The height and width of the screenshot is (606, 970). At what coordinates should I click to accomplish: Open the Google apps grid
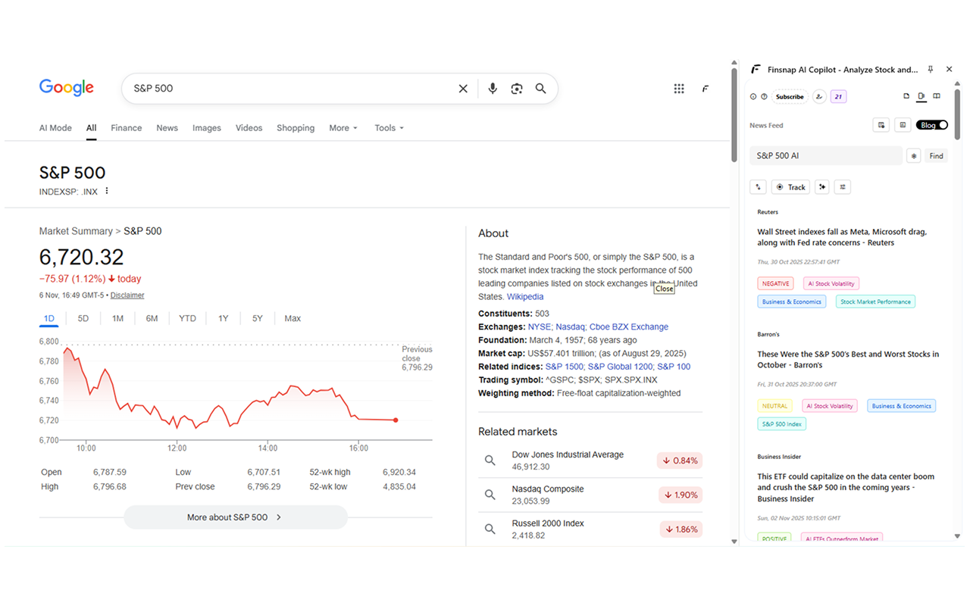click(679, 89)
